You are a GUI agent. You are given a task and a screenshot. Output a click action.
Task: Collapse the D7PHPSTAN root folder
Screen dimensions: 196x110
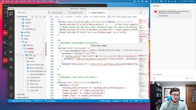coord(22,17)
